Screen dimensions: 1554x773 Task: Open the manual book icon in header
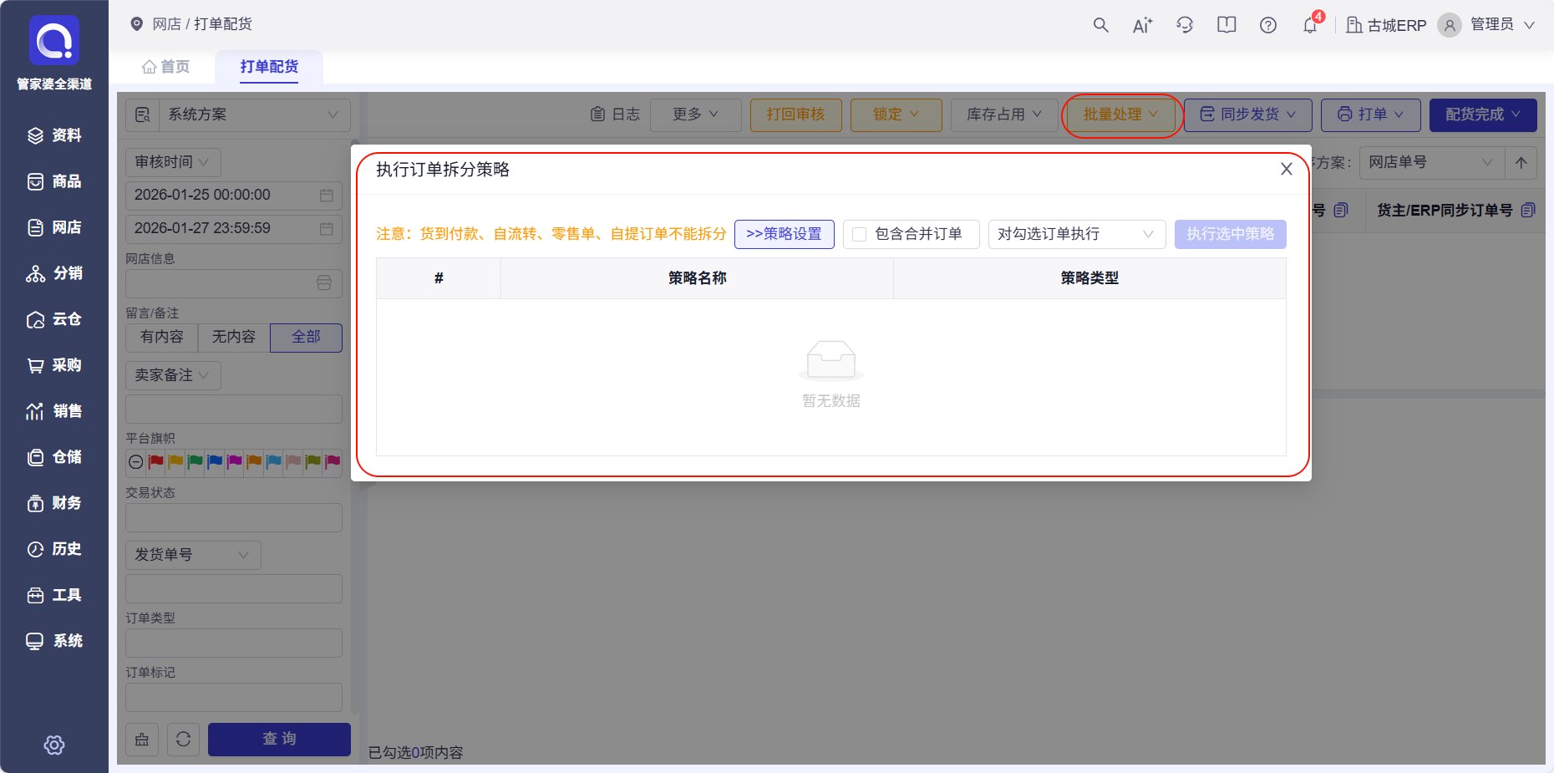pyautogui.click(x=1226, y=25)
